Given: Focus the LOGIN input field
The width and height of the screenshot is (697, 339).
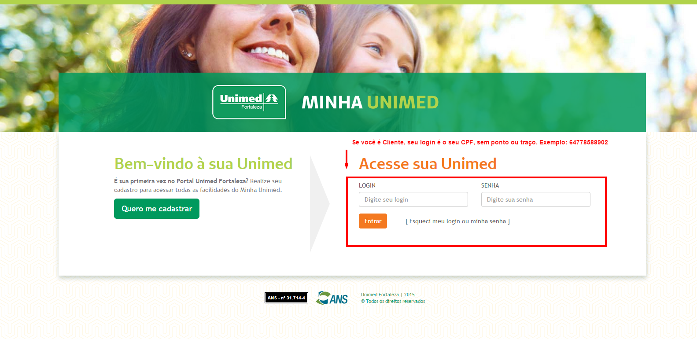Looking at the screenshot, I should [413, 199].
